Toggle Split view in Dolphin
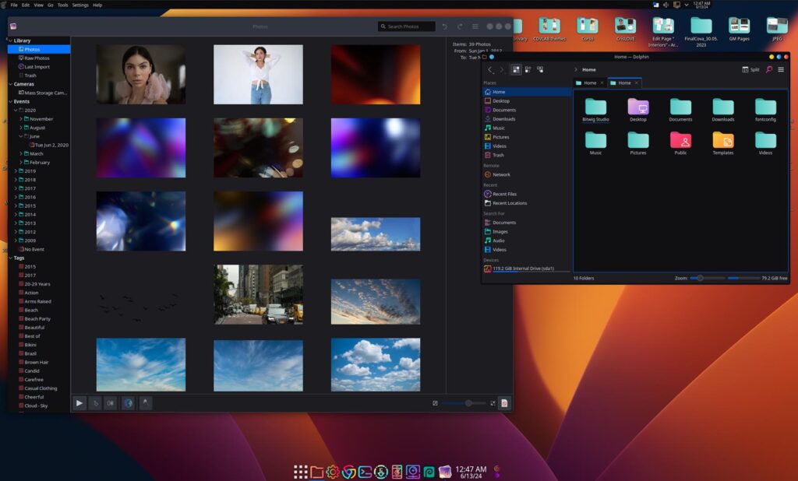The image size is (798, 481). pyautogui.click(x=750, y=68)
